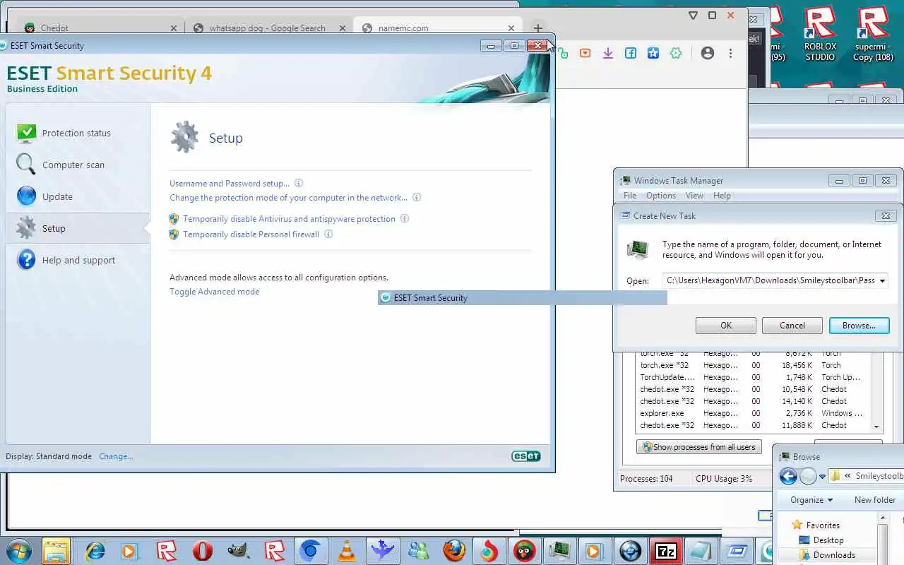Open 7-Zip from the taskbar
The width and height of the screenshot is (904, 565).
tap(665, 551)
